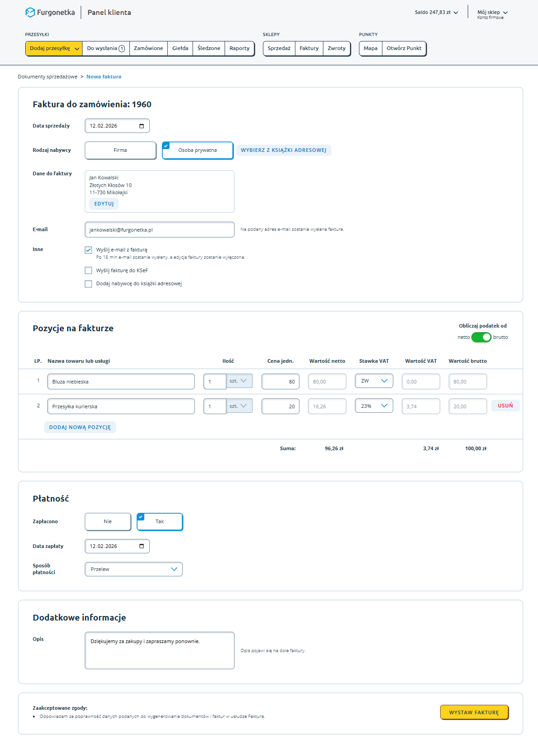This screenshot has height=744, width=538.
Task: Select Firma as buyer type
Action: [x=120, y=151]
